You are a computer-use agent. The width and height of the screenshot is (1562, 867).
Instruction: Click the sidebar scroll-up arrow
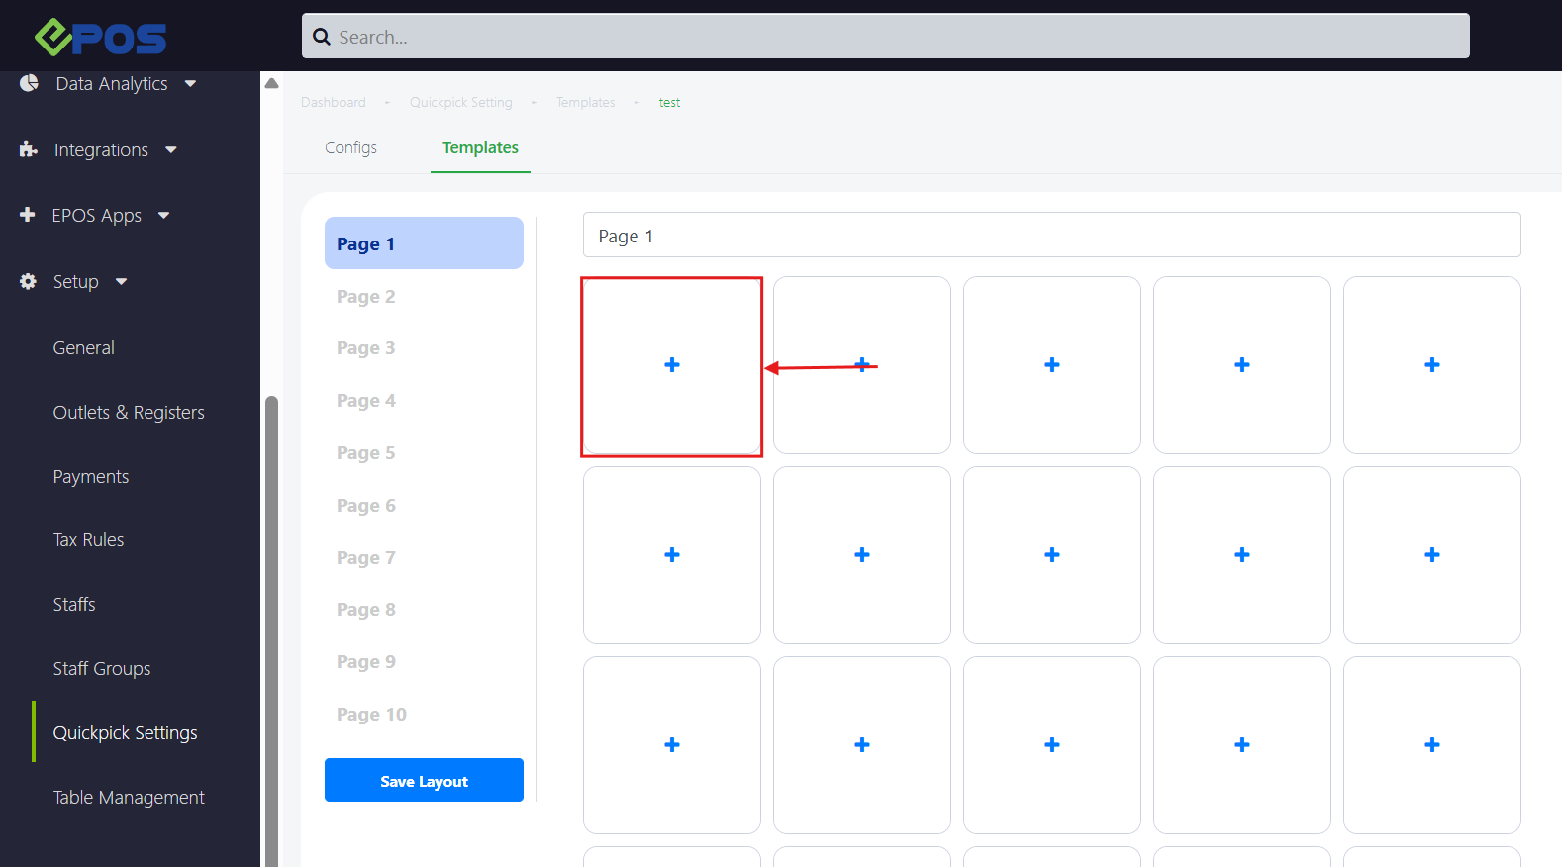(271, 83)
